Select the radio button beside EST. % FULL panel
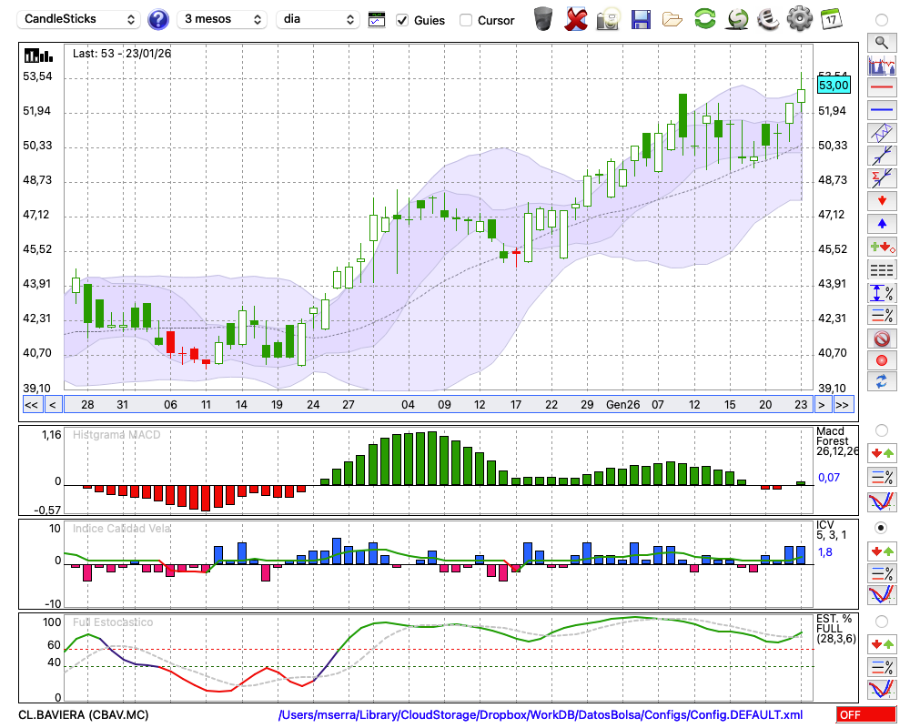This screenshot has height=728, width=910. [881, 622]
